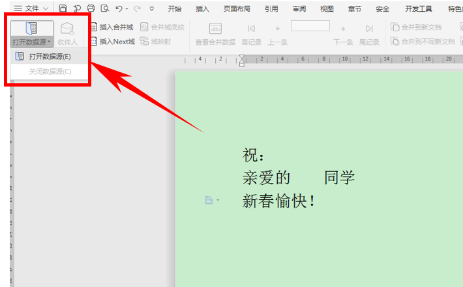Open the 页面布局 tab

click(x=237, y=9)
